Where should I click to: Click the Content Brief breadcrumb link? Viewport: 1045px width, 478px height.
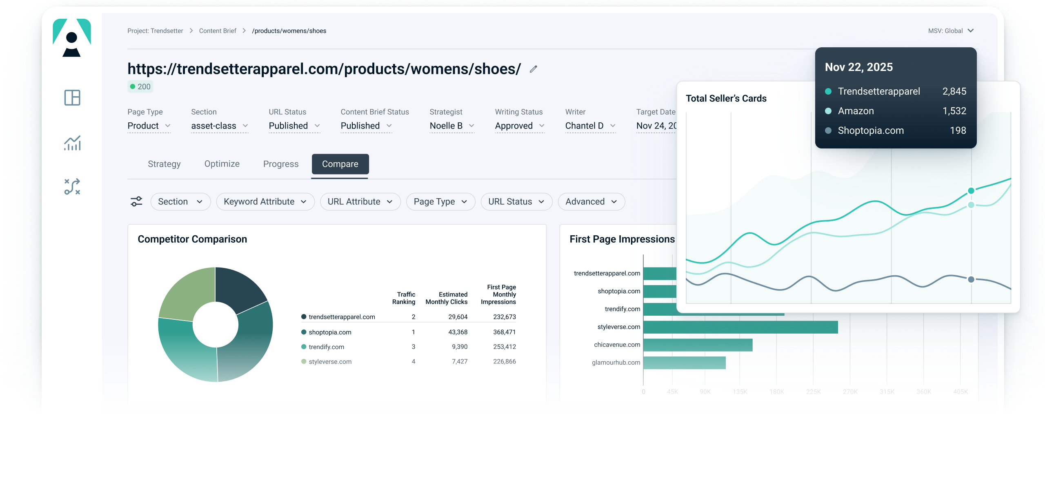[x=218, y=31]
